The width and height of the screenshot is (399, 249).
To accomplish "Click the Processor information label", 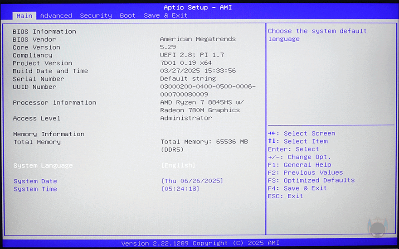I will tap(54, 103).
